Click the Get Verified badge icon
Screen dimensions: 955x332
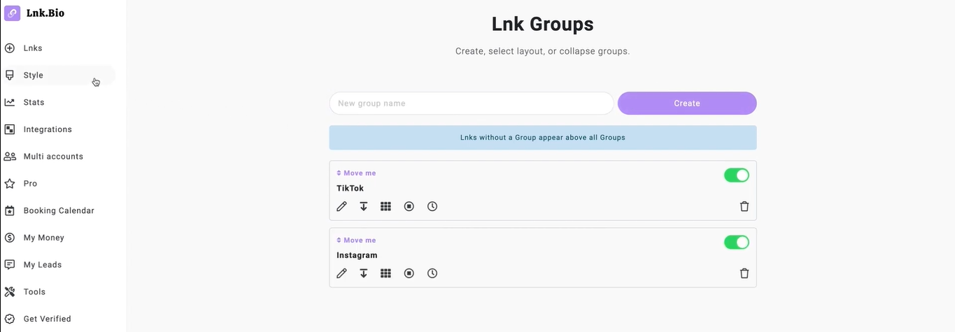(x=10, y=319)
